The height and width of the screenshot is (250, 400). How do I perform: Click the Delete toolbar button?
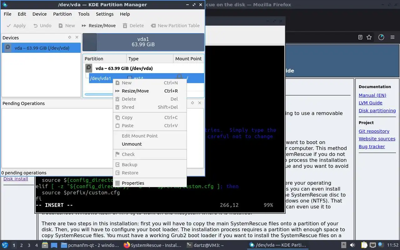click(x=133, y=26)
